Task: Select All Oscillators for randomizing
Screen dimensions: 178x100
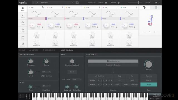Action: coord(100,76)
